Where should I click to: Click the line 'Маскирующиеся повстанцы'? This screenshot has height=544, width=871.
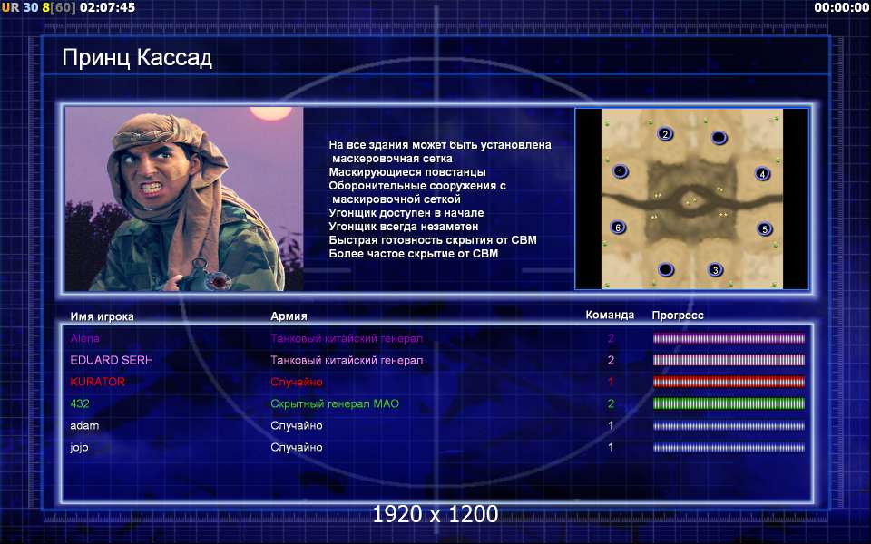407,172
